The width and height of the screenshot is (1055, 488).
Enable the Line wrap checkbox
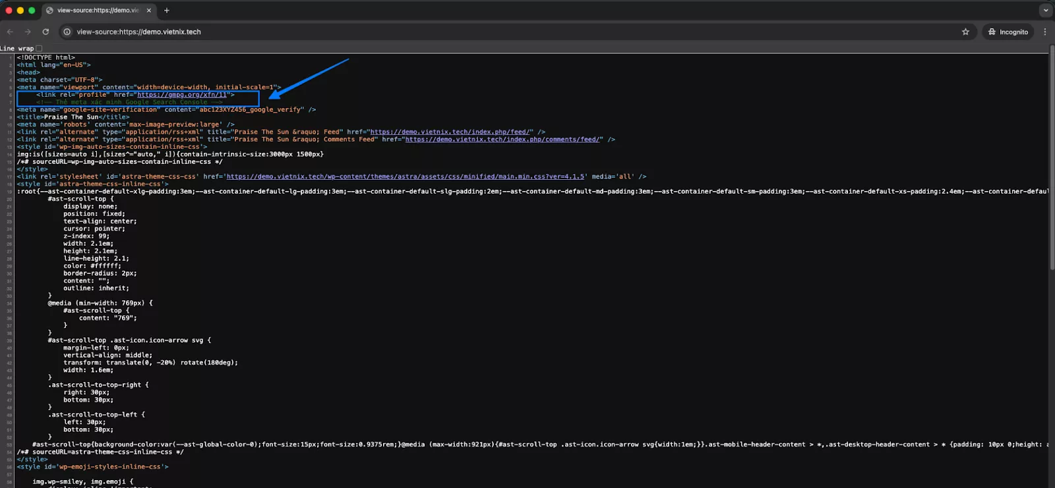39,48
